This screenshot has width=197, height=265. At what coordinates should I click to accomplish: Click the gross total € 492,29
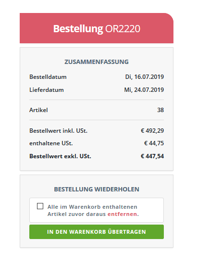[152, 131]
